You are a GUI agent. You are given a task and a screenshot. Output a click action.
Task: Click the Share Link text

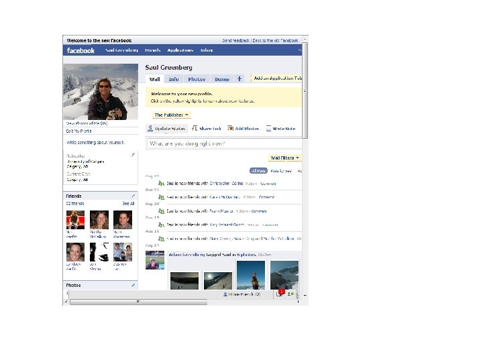tap(211, 129)
